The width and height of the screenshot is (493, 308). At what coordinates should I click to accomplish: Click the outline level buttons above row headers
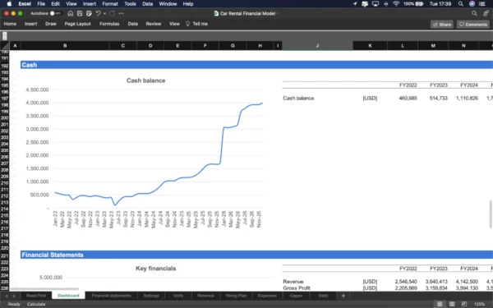pyautogui.click(x=5, y=36)
